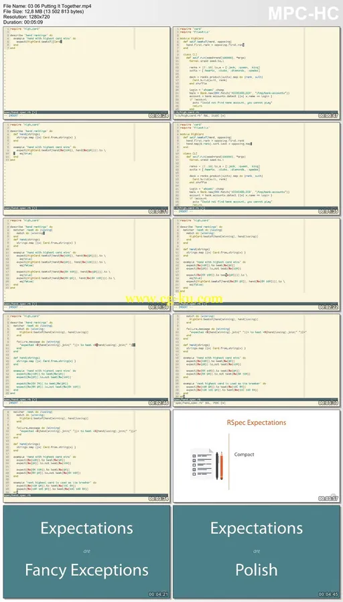Pick the thumbnail stamped 00:02:22
This screenshot has height=602, width=343.
(x=257, y=264)
